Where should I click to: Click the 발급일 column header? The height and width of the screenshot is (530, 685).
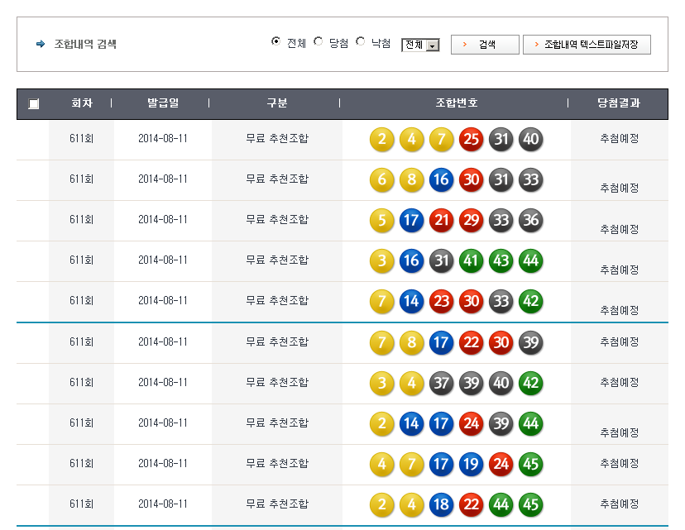coord(163,103)
